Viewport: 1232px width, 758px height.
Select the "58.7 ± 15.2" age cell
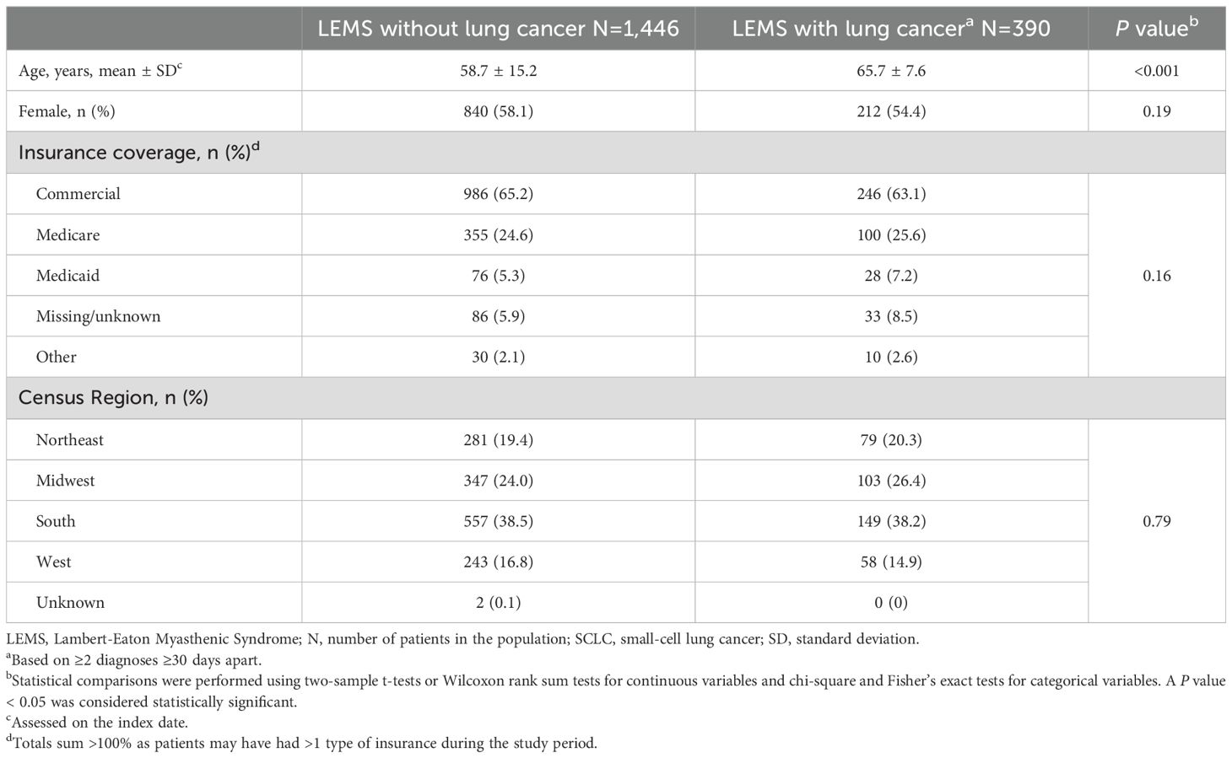(498, 71)
